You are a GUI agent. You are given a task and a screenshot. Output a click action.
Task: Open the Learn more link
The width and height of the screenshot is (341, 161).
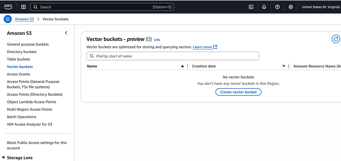(202, 47)
